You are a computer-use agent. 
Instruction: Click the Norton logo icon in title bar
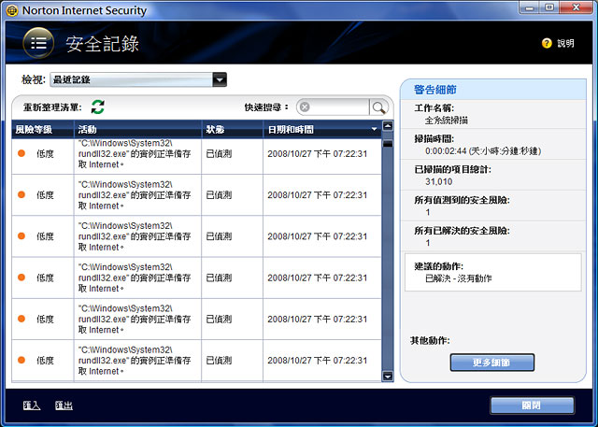click(12, 10)
